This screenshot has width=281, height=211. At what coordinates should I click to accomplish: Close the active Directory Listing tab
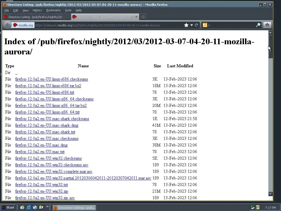pyautogui.click(x=136, y=17)
